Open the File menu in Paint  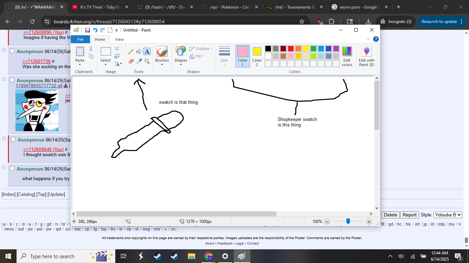pos(80,39)
